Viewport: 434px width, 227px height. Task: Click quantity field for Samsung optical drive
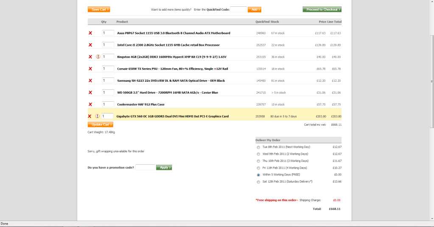click(x=108, y=80)
